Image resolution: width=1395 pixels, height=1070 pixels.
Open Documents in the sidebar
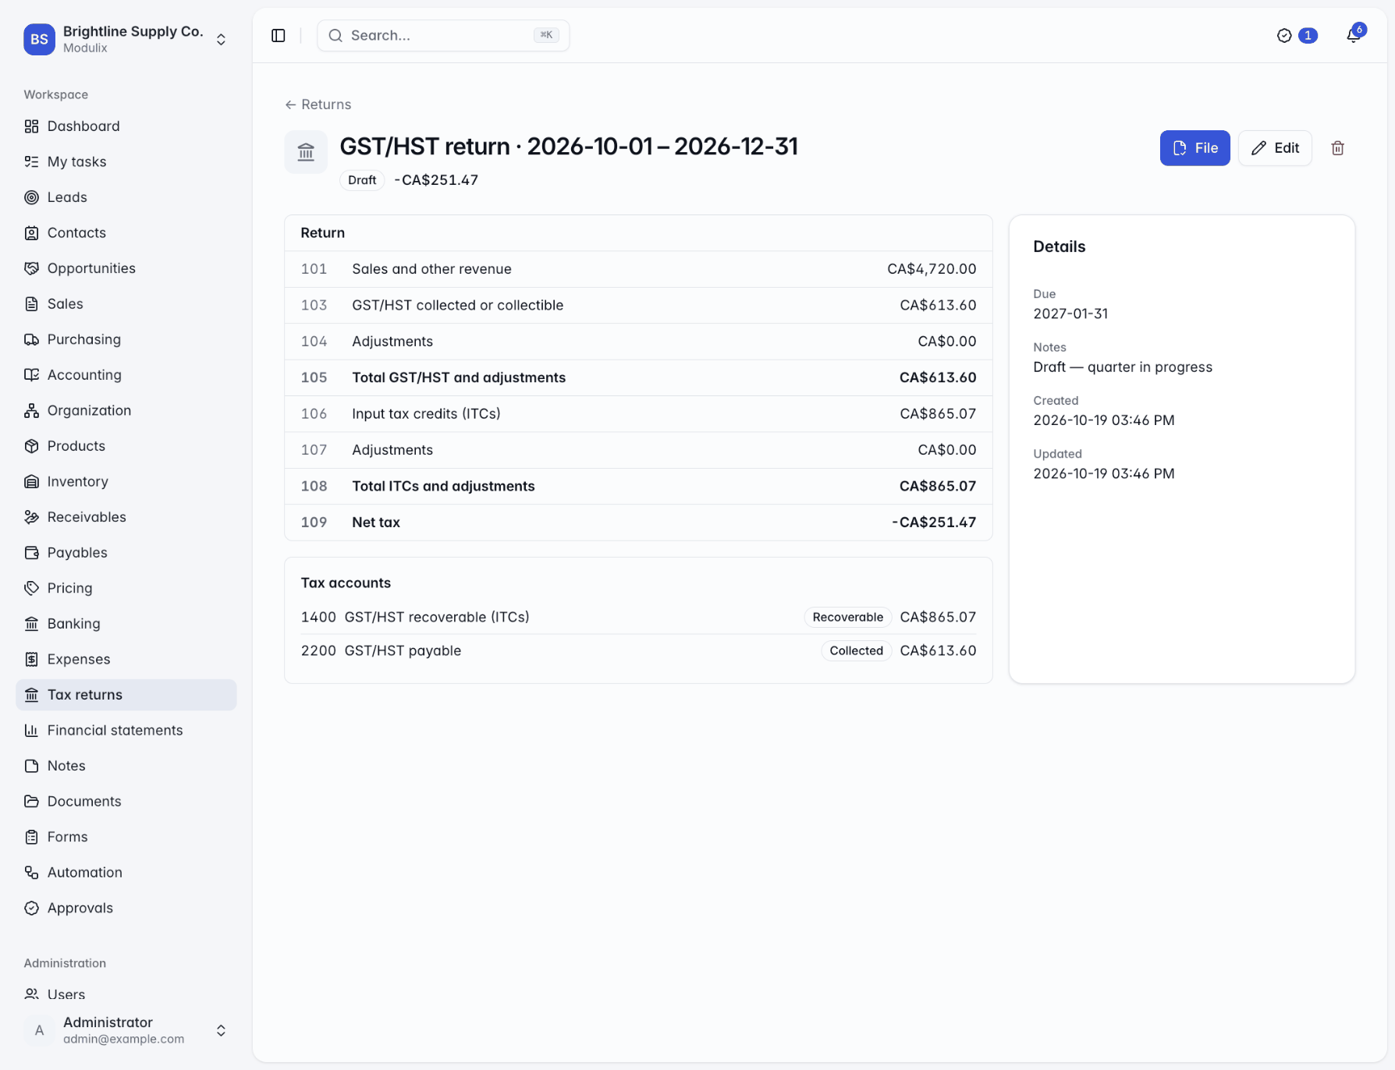126,802
